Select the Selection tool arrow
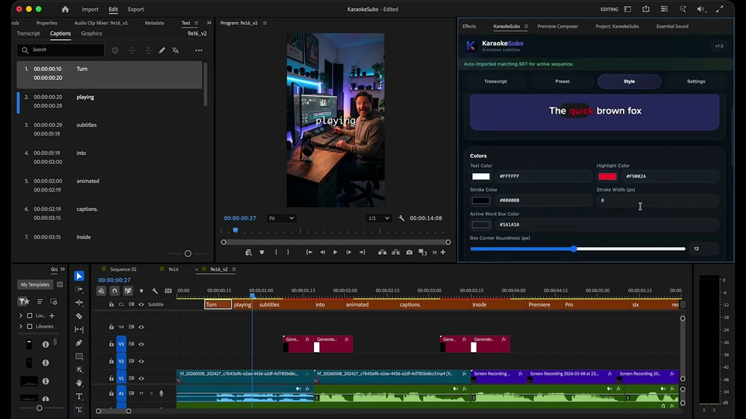 pos(79,276)
